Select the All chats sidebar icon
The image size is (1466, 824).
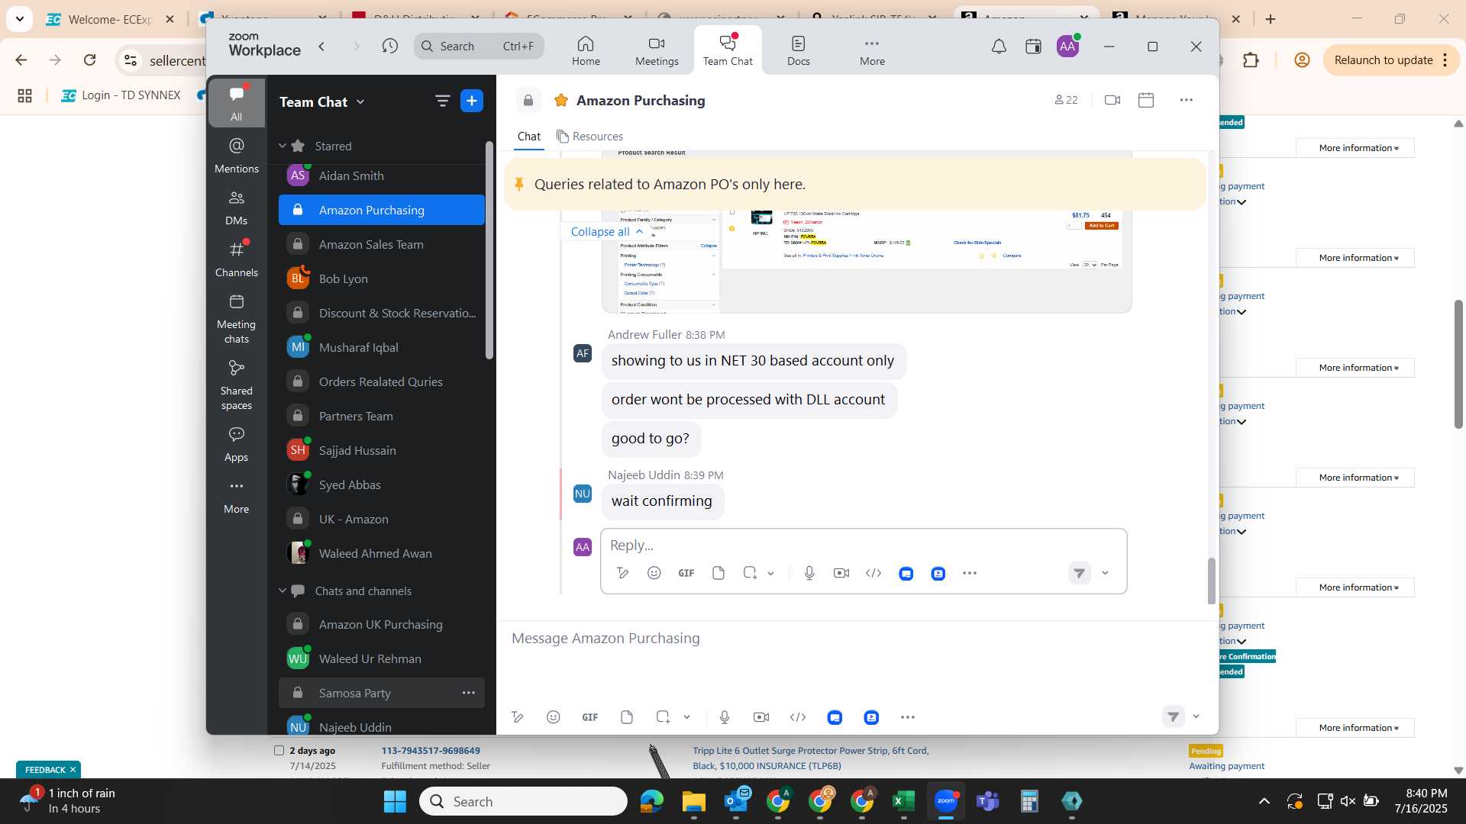pyautogui.click(x=237, y=103)
